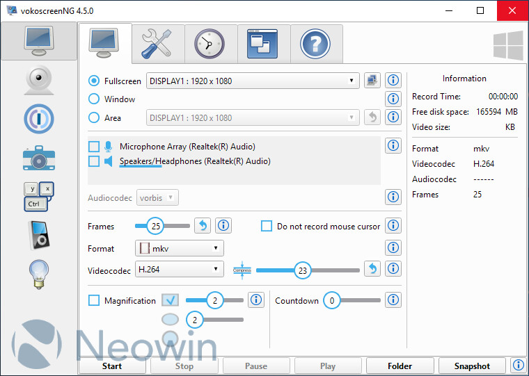
Task: Reset Frames to default value
Action: (x=203, y=225)
